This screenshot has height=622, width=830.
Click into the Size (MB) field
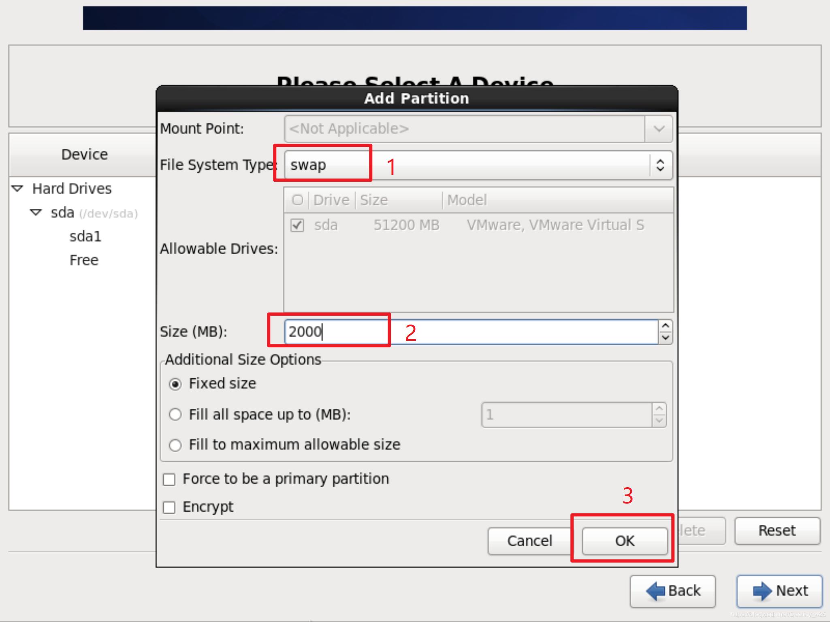click(470, 332)
